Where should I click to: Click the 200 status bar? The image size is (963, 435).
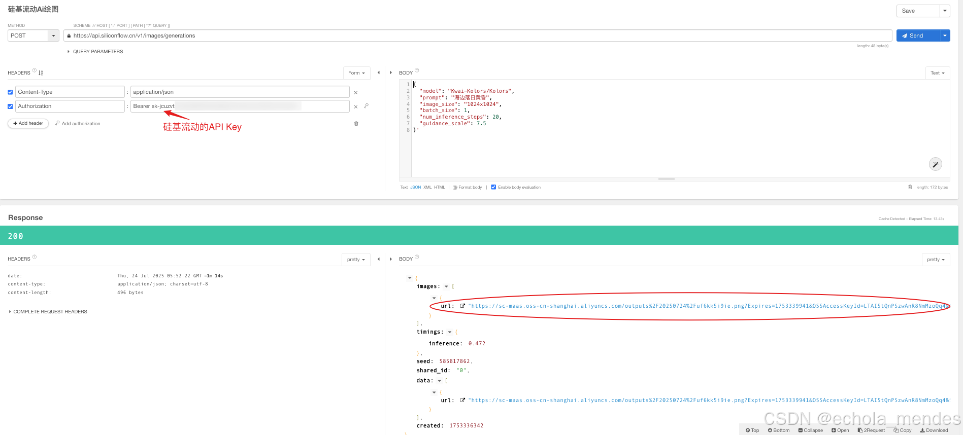479,235
